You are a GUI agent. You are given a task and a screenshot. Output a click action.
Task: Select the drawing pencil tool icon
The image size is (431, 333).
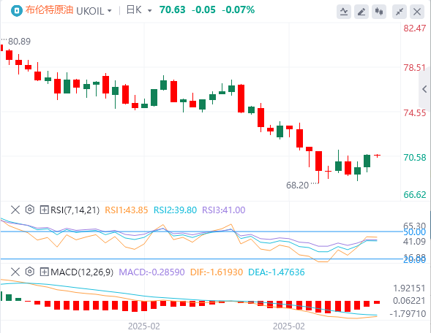click(361, 12)
